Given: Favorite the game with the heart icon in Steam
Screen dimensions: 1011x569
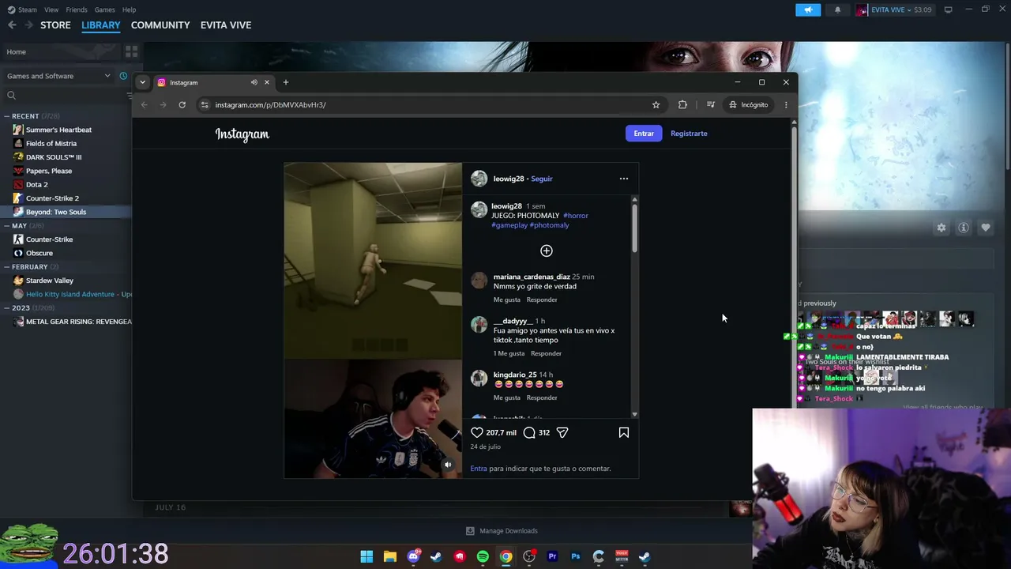Looking at the screenshot, I should [986, 228].
